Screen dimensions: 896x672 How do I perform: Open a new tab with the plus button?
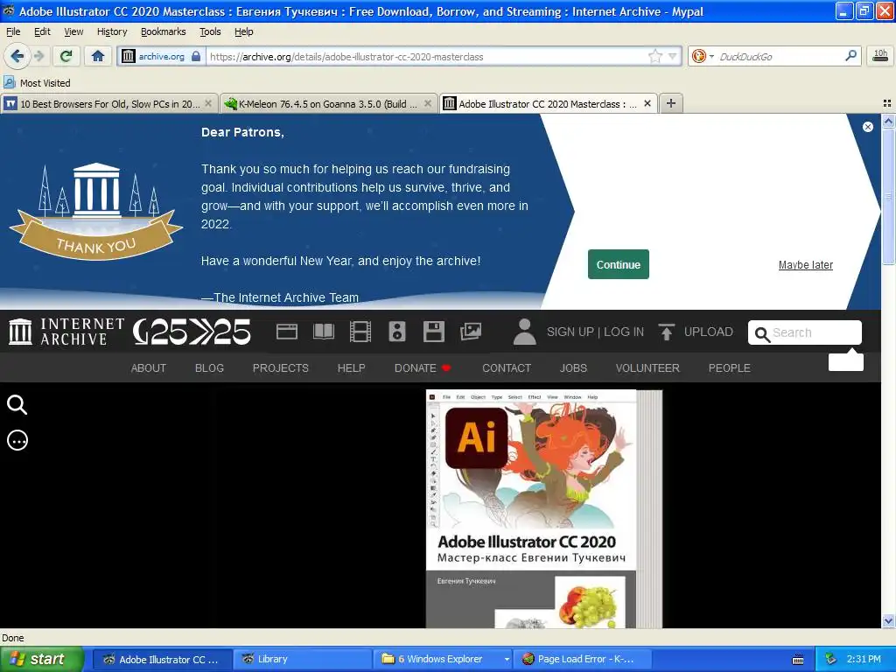tap(671, 103)
